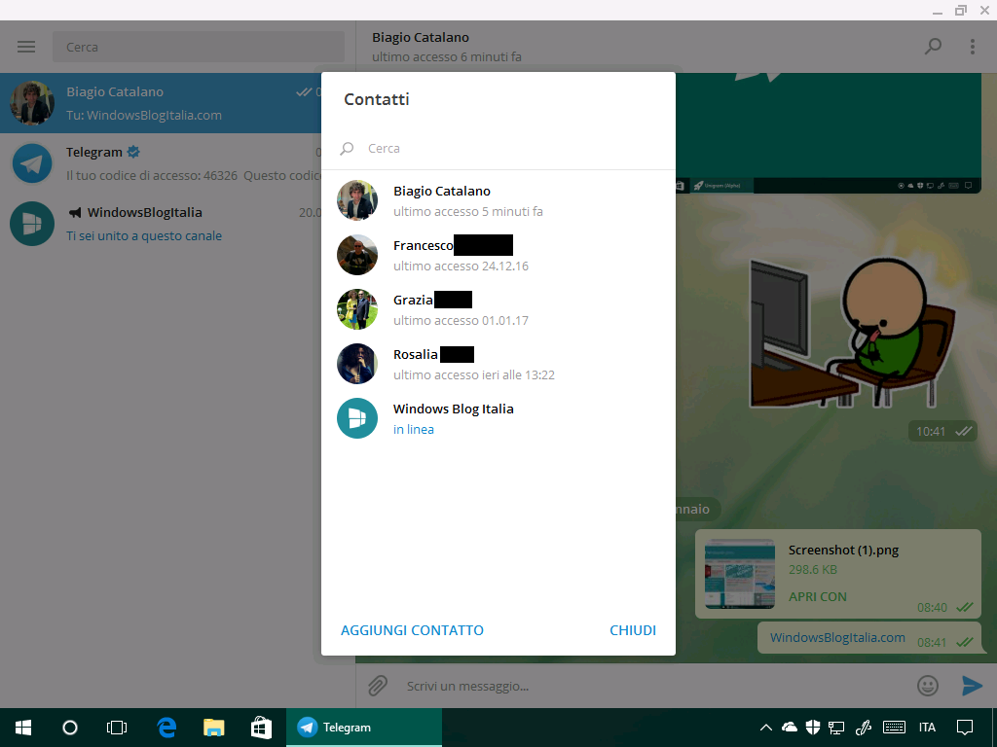Open the Windows Store taskbar icon

pos(261,728)
